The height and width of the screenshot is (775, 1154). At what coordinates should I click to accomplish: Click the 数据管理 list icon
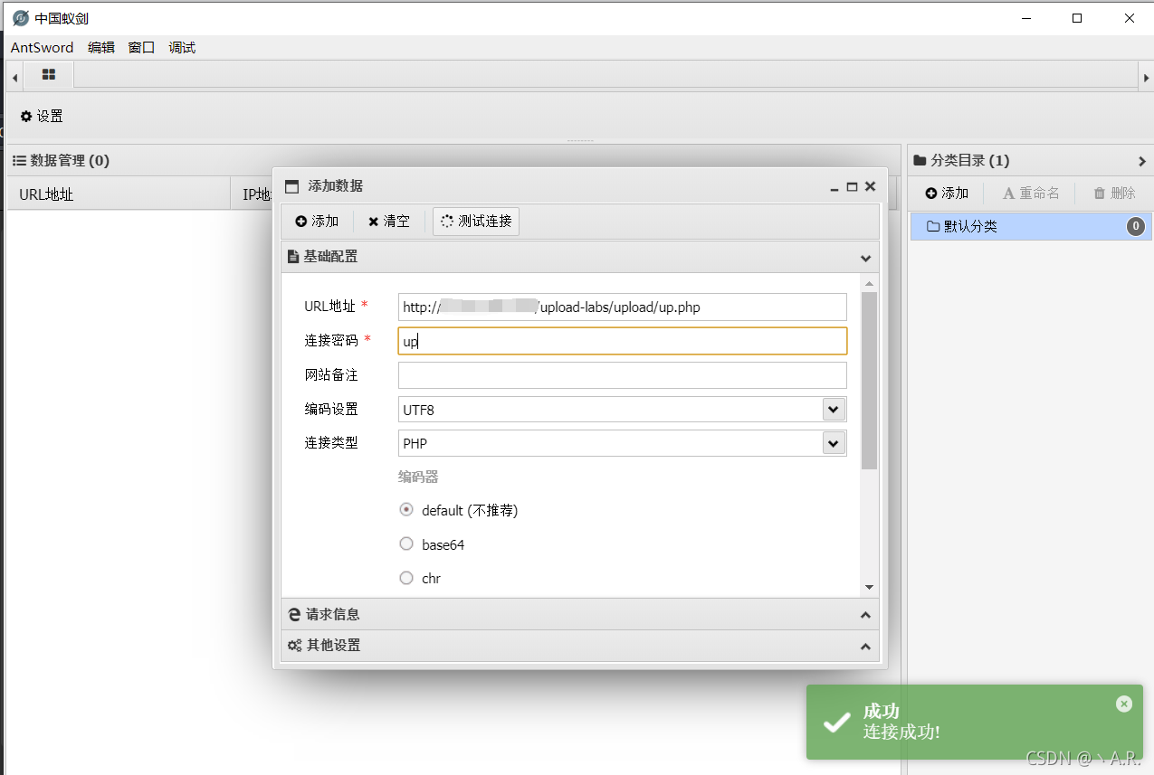tap(19, 161)
